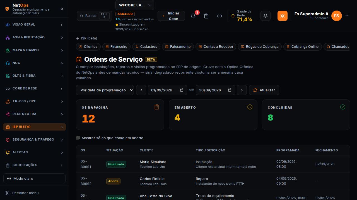Viewport: 357px width, 200px height.
Task: Click the Situação column header
Action: pyautogui.click(x=115, y=150)
